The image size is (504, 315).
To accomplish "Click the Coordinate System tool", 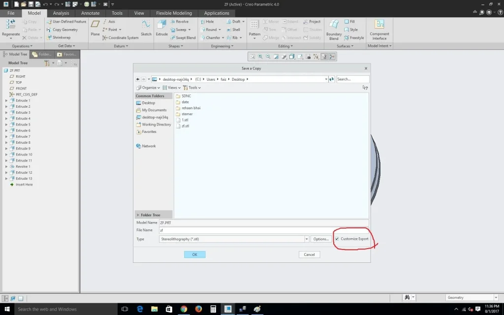I will [x=121, y=37].
